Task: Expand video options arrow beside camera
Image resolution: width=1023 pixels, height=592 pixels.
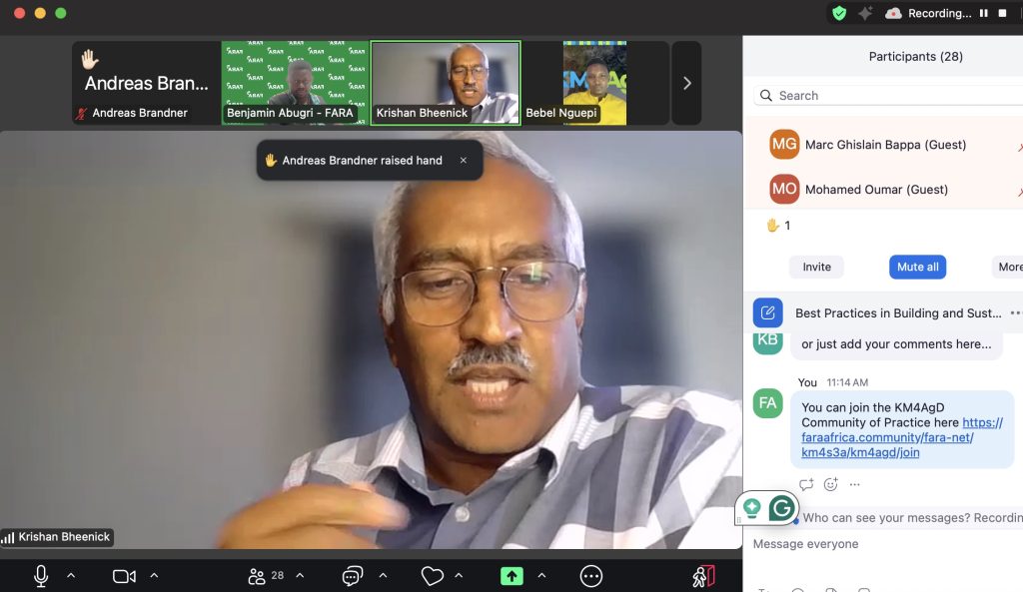Action: pos(154,576)
